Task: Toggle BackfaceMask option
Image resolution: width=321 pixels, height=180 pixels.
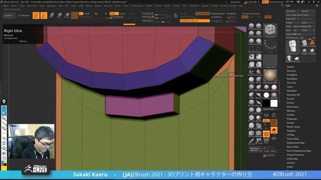Action: (x=218, y=13)
